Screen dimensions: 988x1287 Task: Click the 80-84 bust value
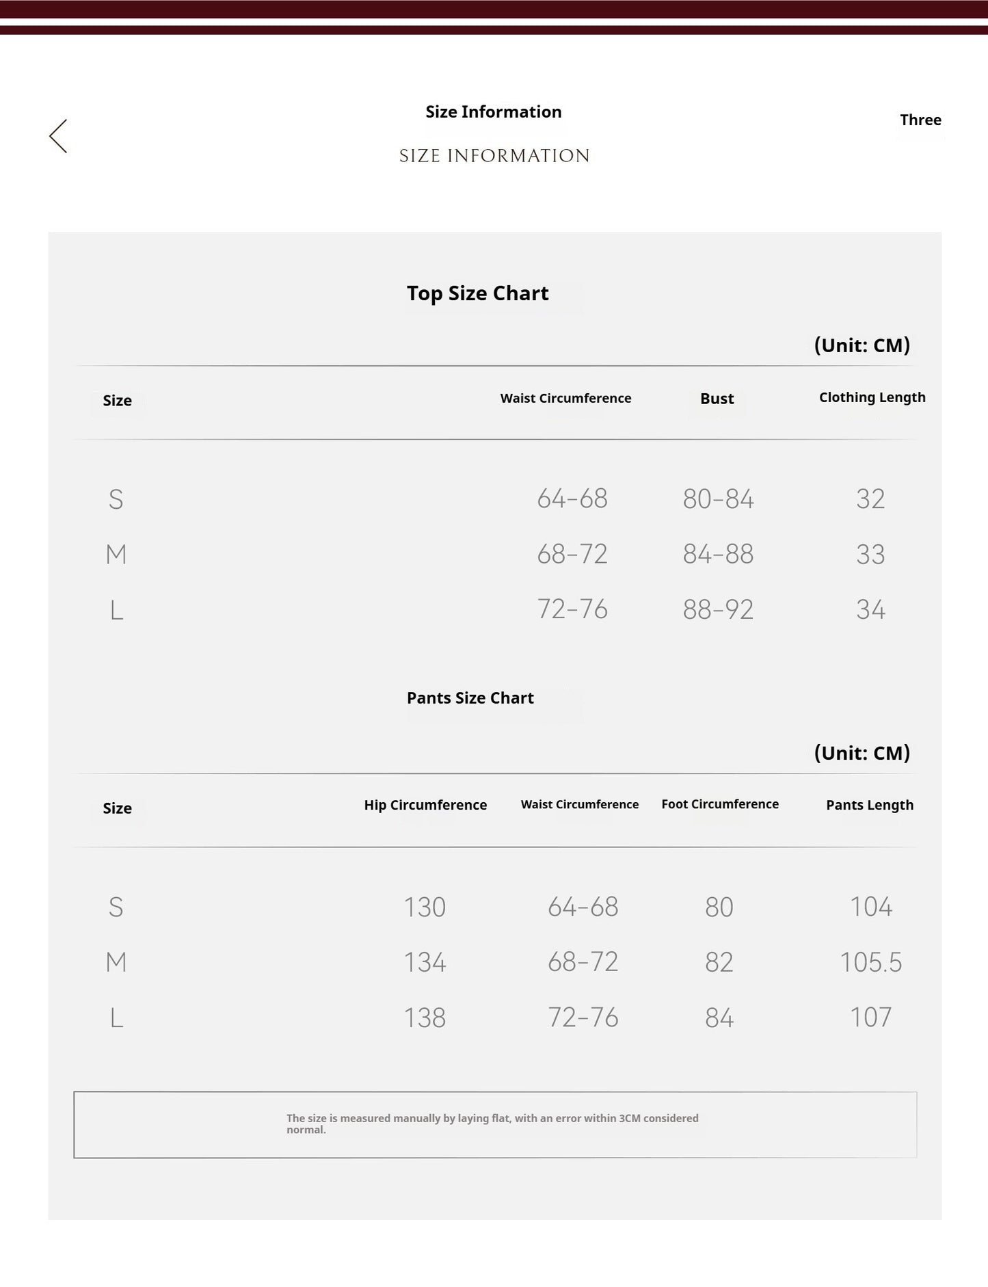pyautogui.click(x=718, y=499)
